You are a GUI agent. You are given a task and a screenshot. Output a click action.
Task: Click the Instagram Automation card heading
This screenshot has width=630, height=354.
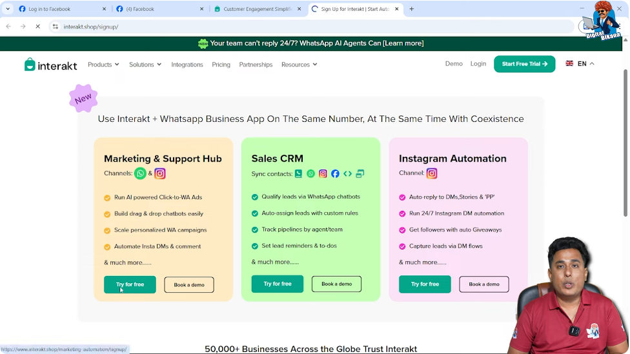452,159
